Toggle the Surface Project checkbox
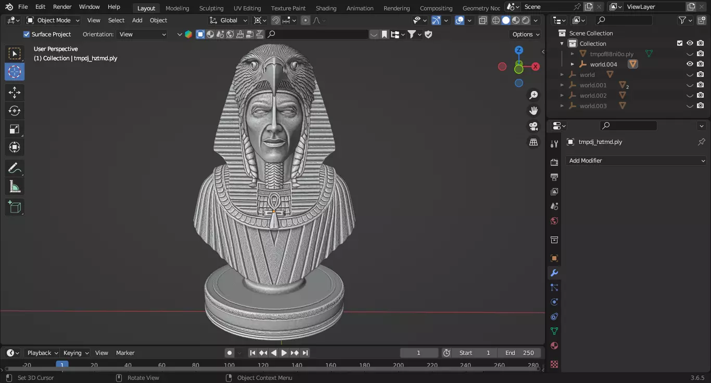Screen dimensions: 711x383 [x=27, y=34]
